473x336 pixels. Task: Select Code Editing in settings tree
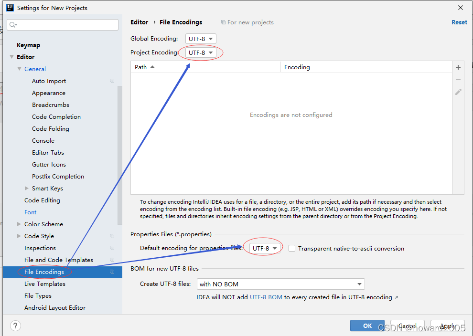[42, 200]
